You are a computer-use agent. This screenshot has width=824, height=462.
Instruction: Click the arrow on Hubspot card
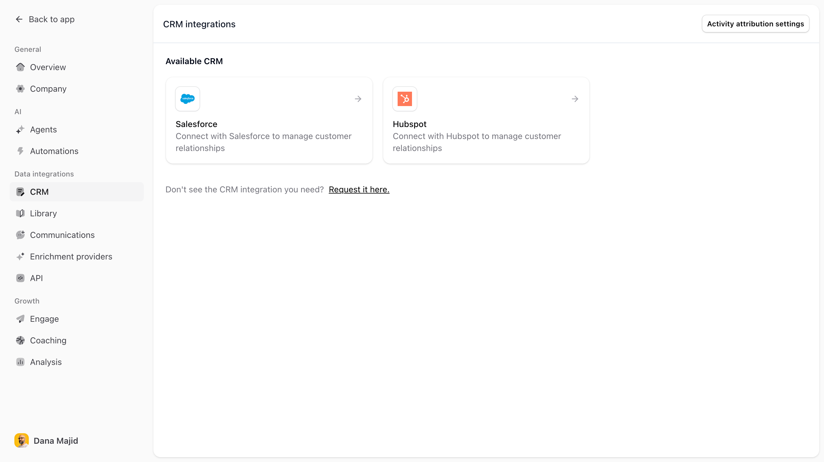pyautogui.click(x=575, y=99)
